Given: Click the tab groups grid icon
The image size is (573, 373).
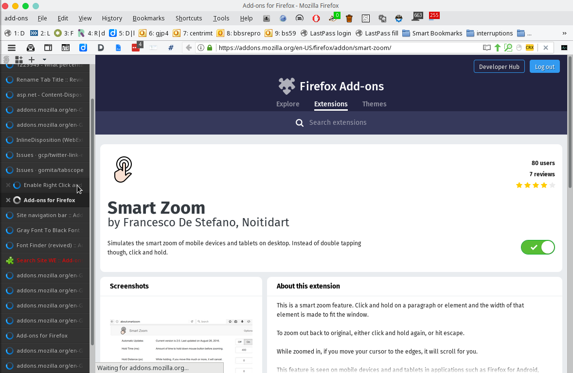Looking at the screenshot, I should [18, 59].
